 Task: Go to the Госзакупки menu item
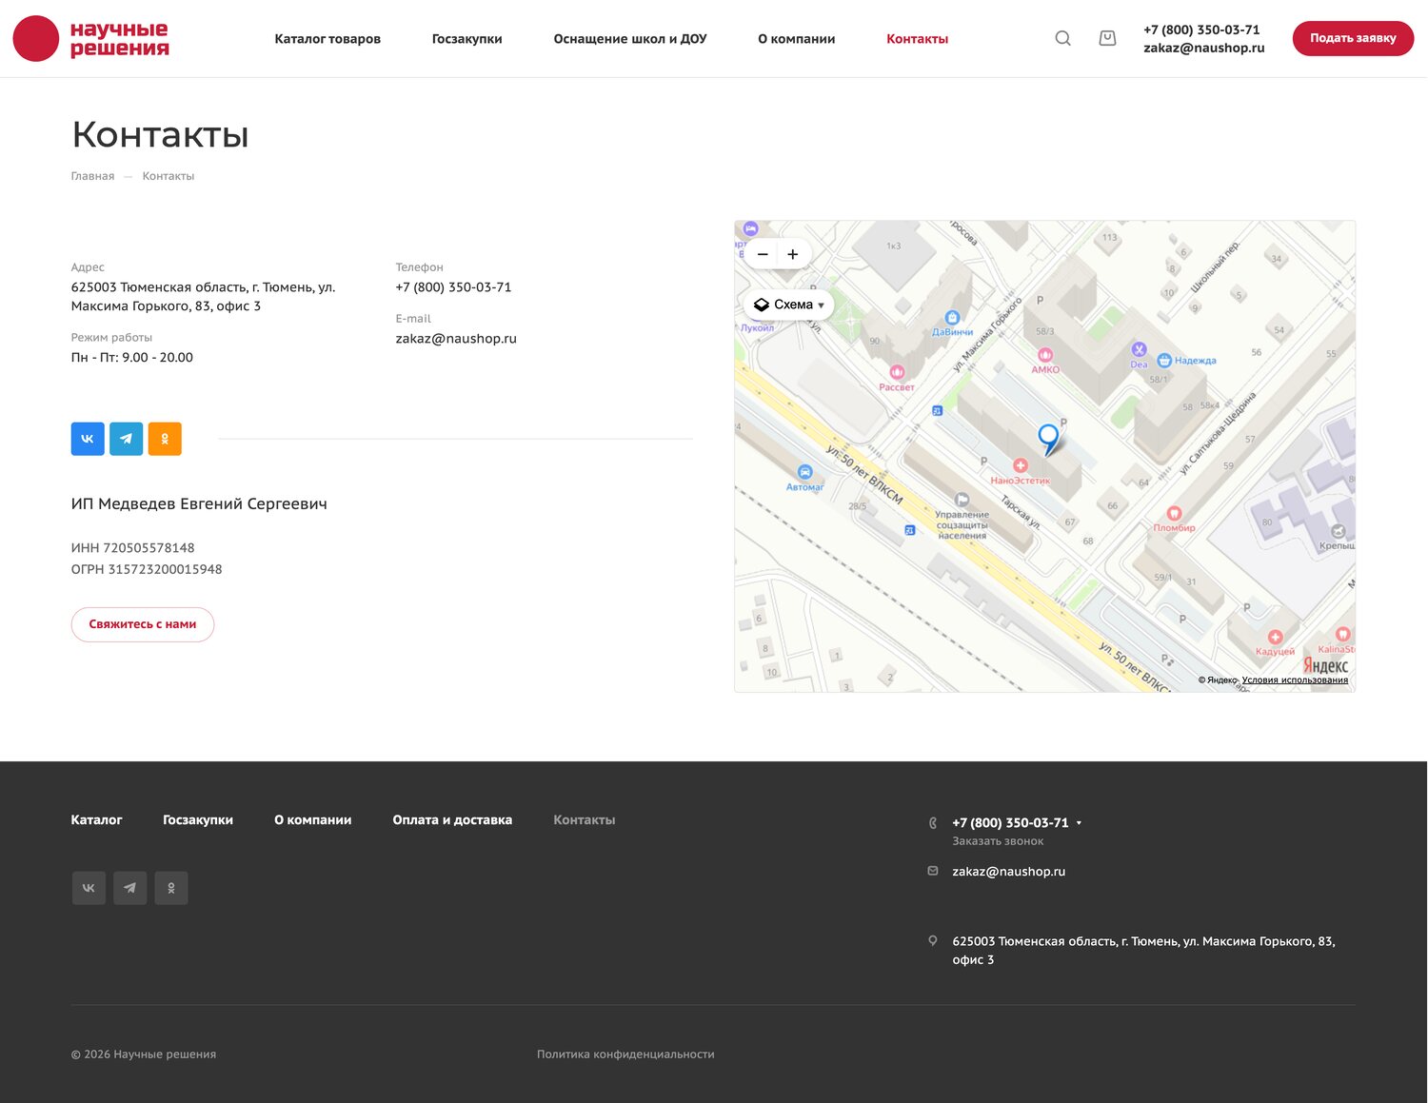(x=467, y=39)
